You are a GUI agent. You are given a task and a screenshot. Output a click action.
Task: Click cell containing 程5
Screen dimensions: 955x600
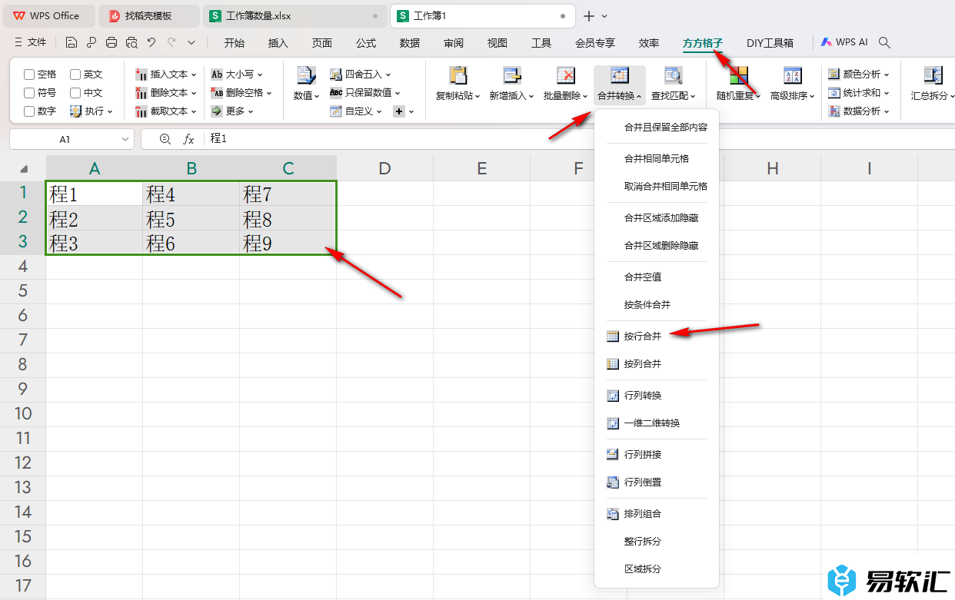click(191, 219)
